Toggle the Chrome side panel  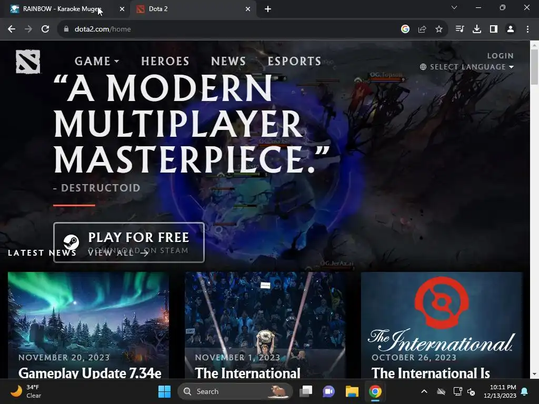pyautogui.click(x=494, y=29)
